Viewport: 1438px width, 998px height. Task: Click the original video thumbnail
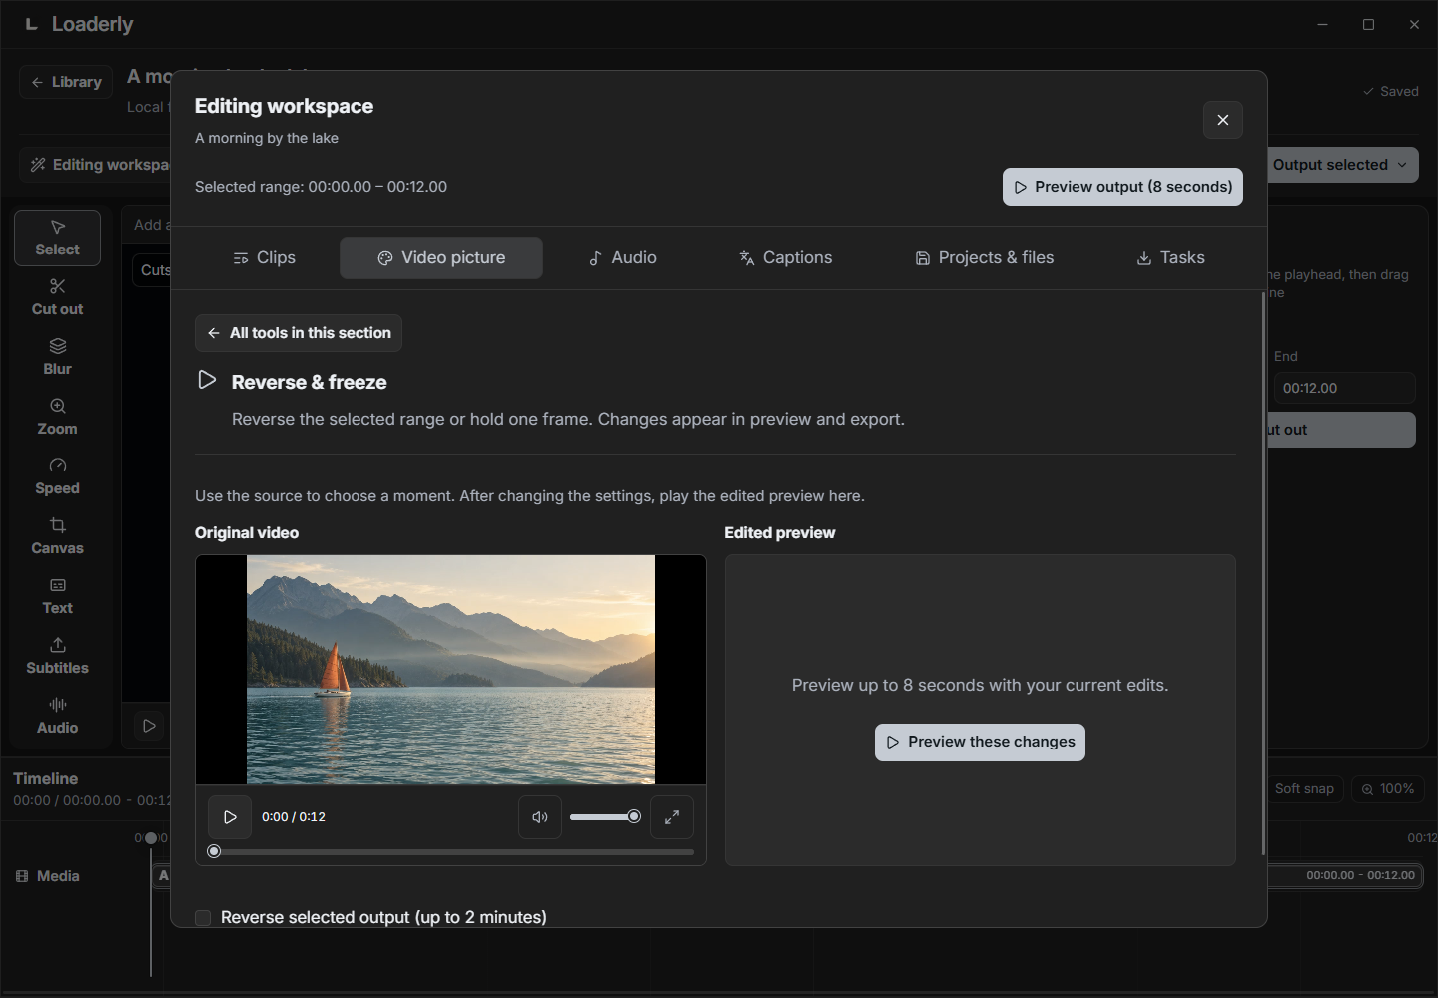click(450, 670)
